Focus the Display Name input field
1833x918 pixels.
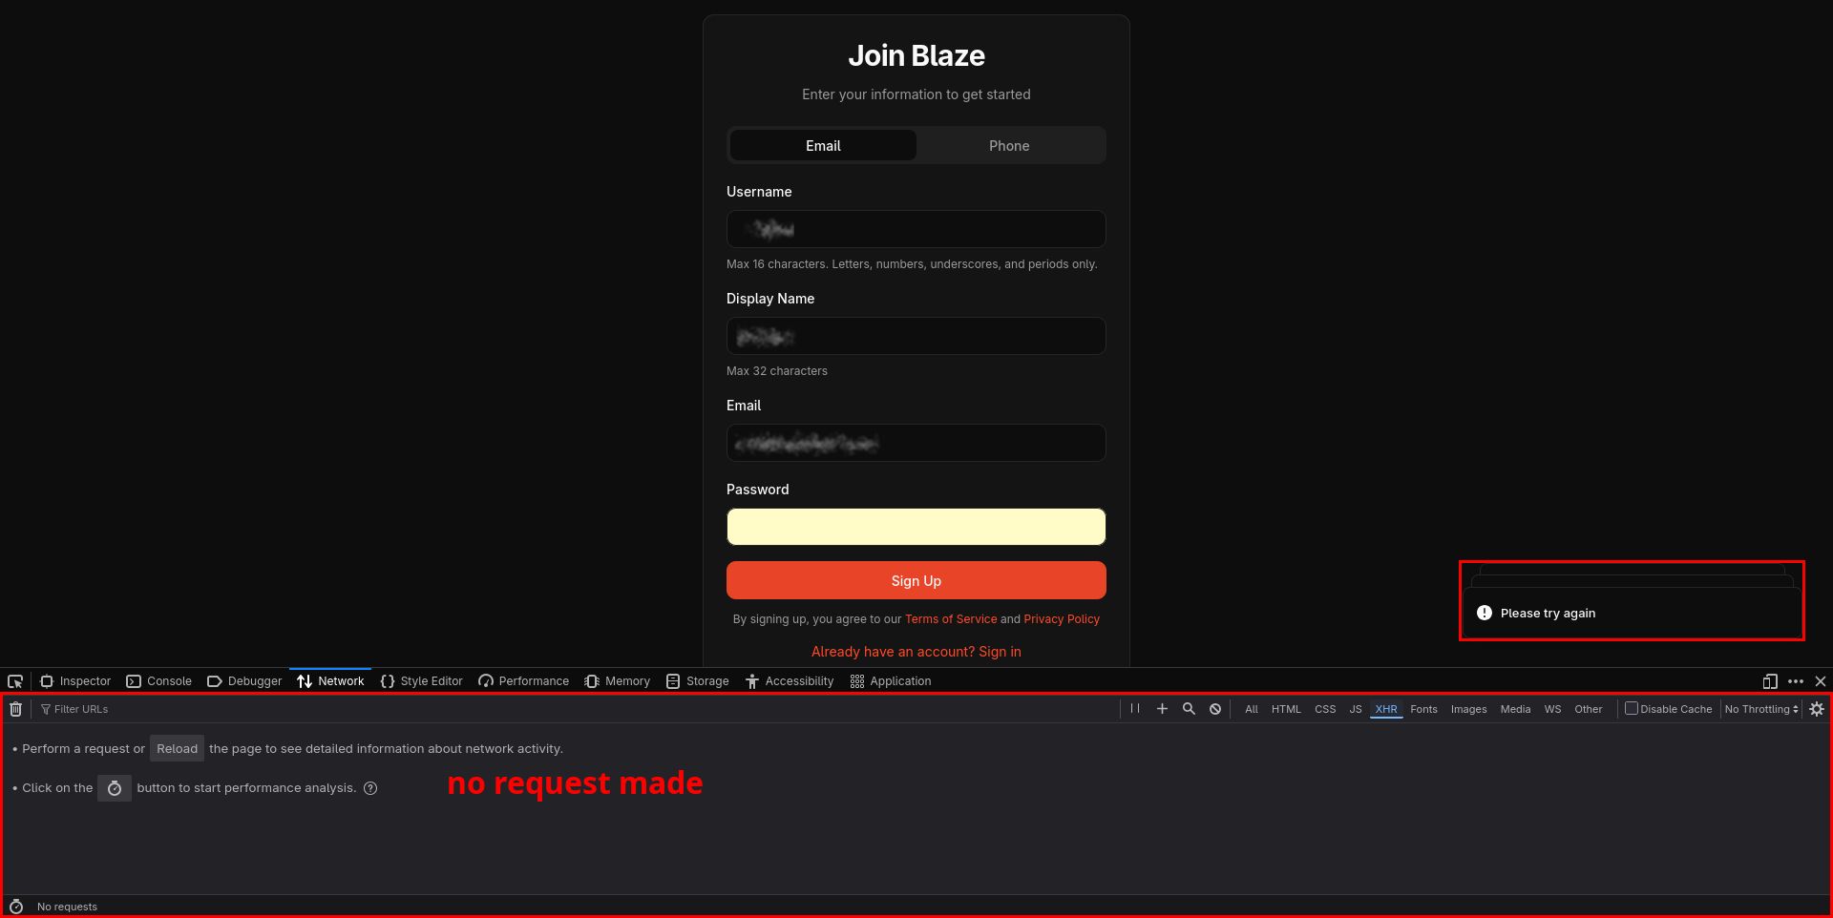pos(916,336)
